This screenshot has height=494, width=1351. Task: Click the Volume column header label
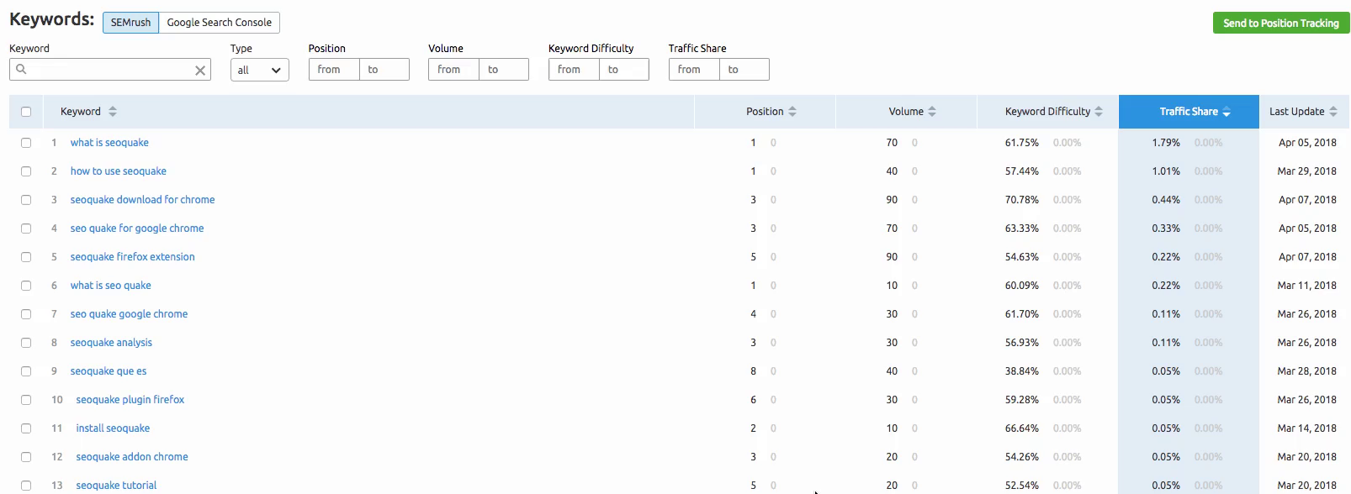[x=906, y=112]
